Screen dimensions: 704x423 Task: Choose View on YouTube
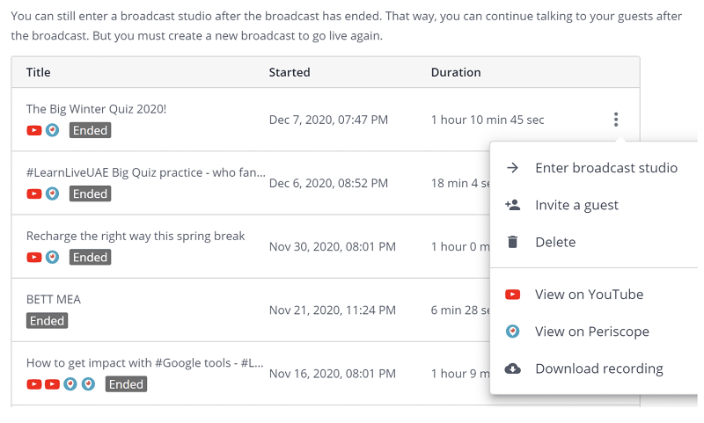pos(589,295)
